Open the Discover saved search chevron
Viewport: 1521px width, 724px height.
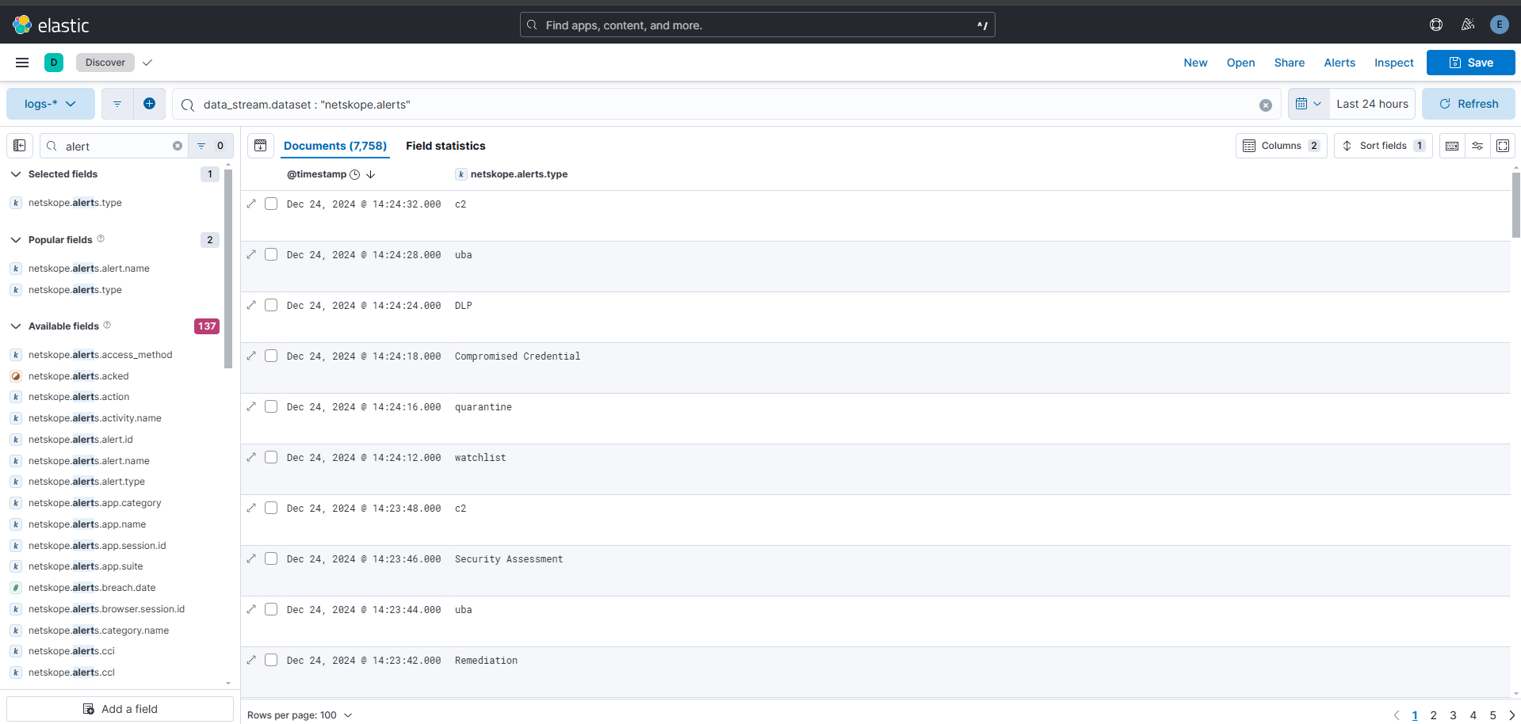(x=147, y=63)
